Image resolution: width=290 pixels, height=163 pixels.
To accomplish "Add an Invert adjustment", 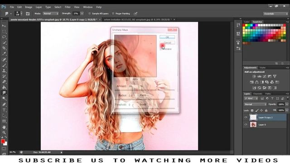I will coord(254,88).
